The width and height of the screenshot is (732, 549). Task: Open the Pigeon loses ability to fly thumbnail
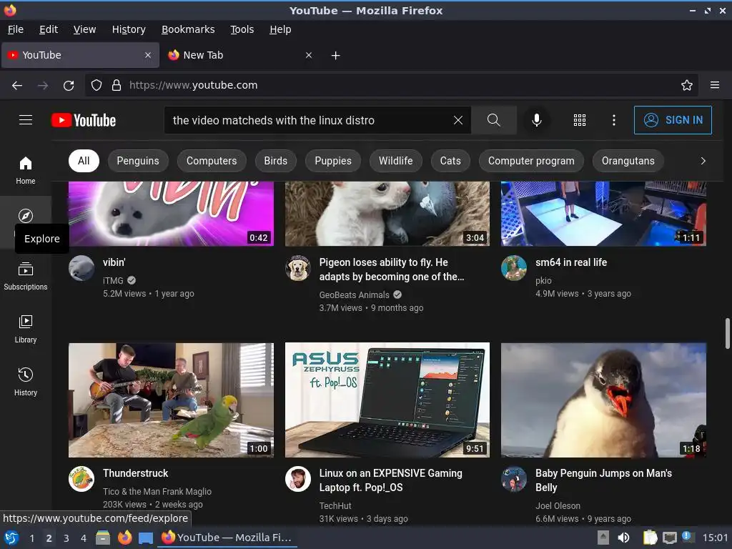[387, 213]
